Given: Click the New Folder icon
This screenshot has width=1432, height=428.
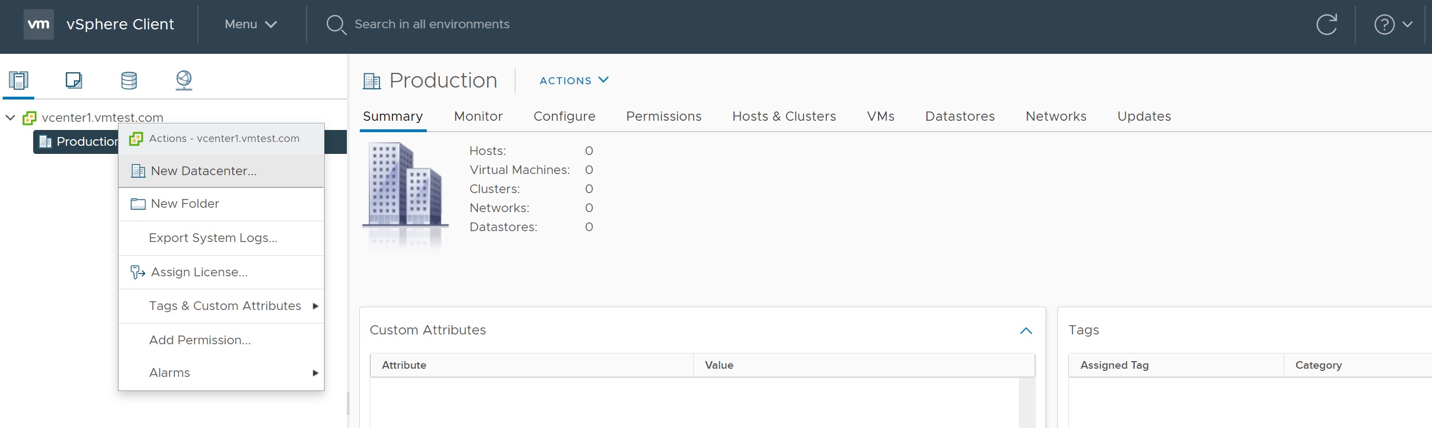Looking at the screenshot, I should (x=138, y=204).
